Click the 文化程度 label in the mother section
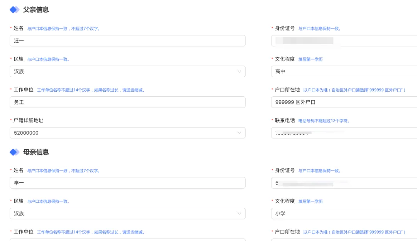 (285, 201)
